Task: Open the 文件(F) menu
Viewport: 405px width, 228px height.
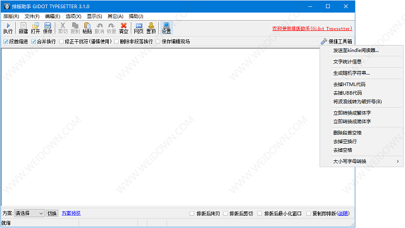Action: click(32, 16)
